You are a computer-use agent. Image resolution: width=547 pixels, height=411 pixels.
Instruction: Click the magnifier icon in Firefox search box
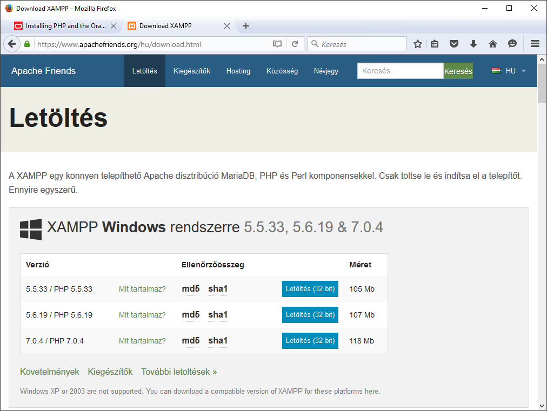(x=315, y=44)
